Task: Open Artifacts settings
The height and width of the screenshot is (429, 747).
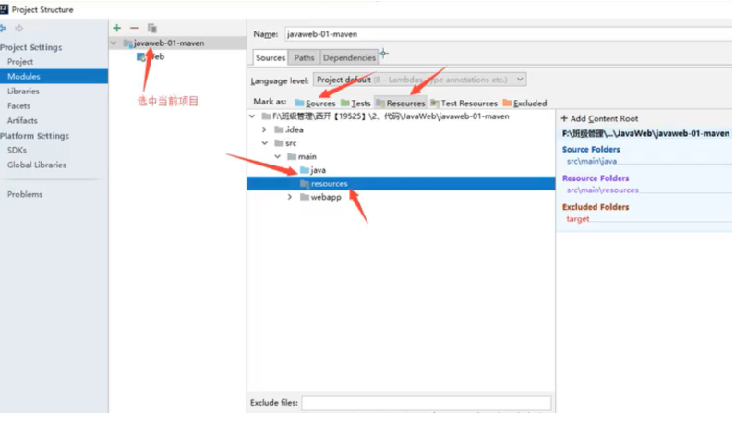Action: point(22,121)
